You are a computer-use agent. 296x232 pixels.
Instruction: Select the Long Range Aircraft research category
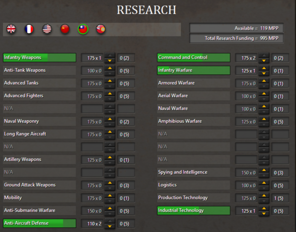coord(40,134)
